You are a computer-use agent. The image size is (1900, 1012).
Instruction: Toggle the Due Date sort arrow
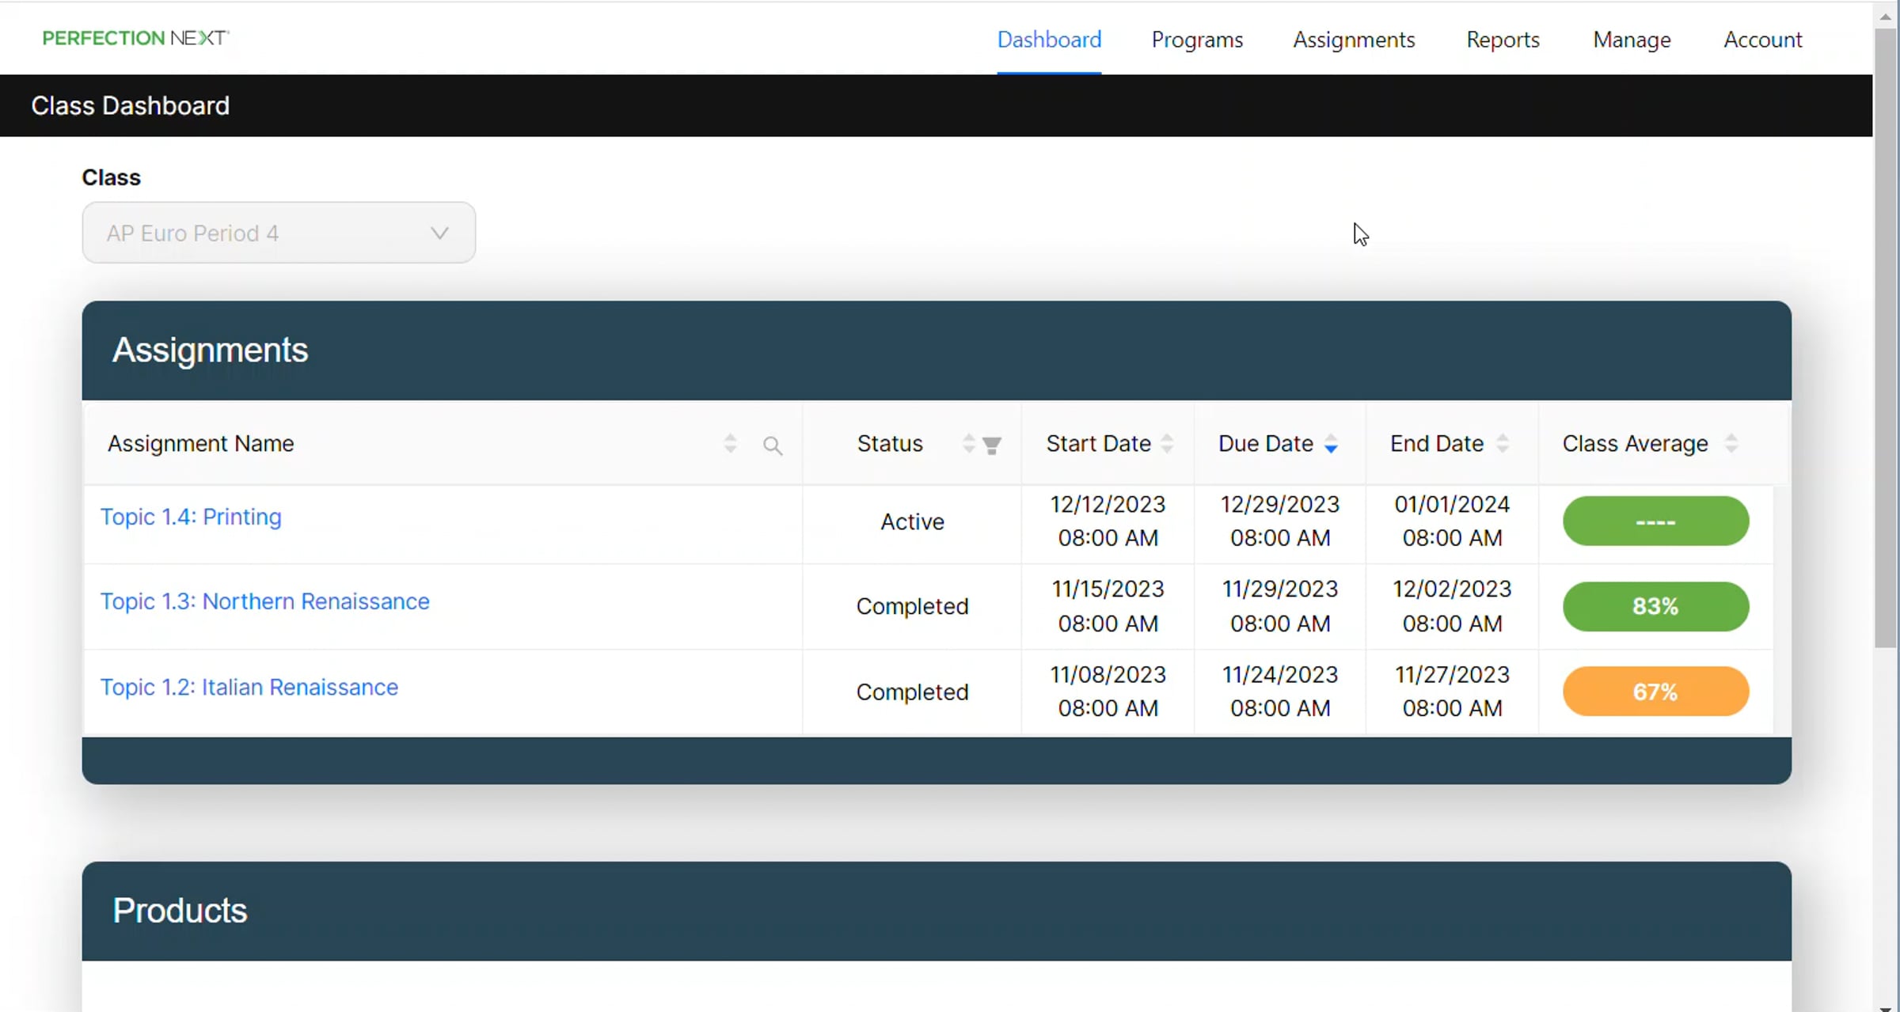pos(1331,445)
